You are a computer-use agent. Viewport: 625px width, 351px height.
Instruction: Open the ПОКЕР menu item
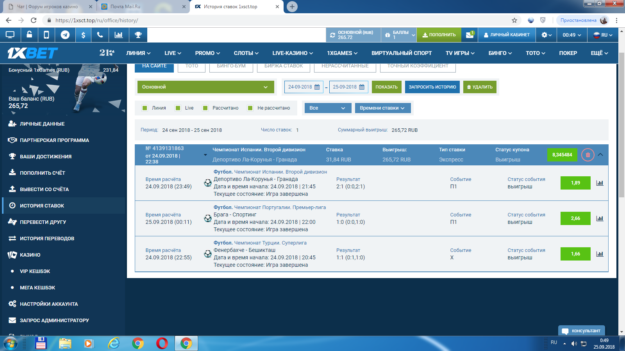point(568,53)
